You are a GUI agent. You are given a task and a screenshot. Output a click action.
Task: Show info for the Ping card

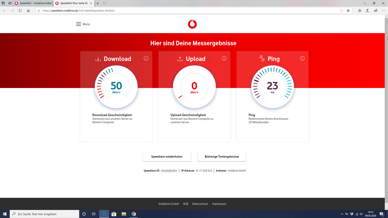[x=302, y=59]
